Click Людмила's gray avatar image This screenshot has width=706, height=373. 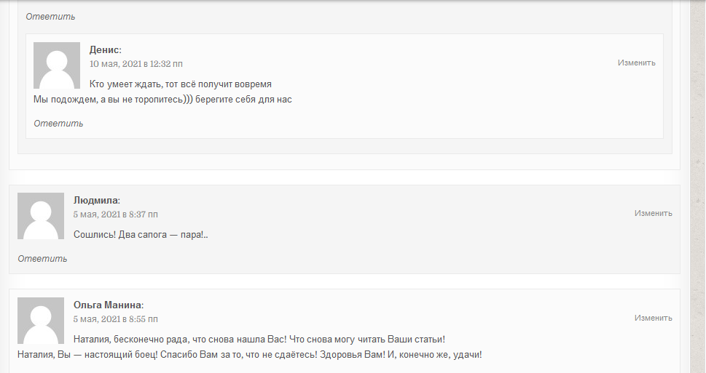click(x=41, y=216)
